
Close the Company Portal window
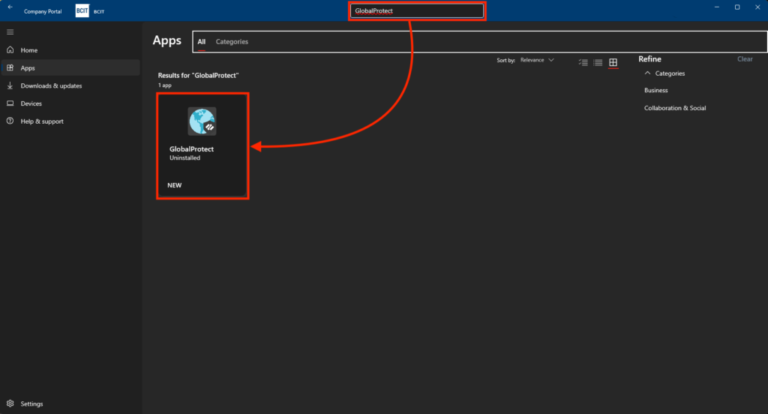757,7
